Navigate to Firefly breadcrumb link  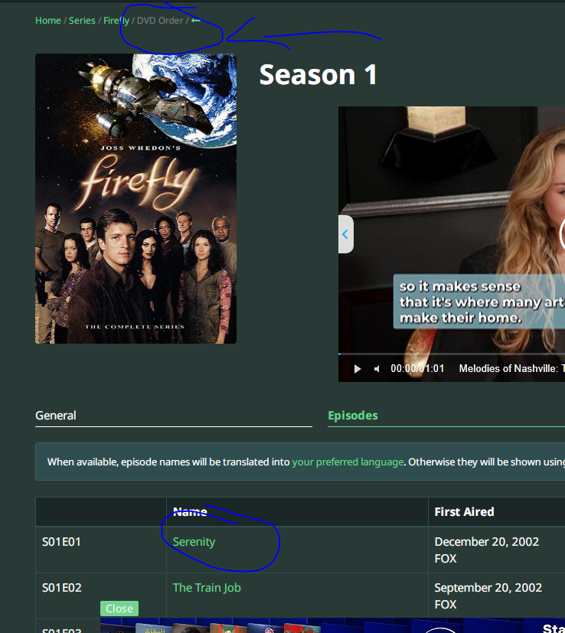(x=116, y=21)
